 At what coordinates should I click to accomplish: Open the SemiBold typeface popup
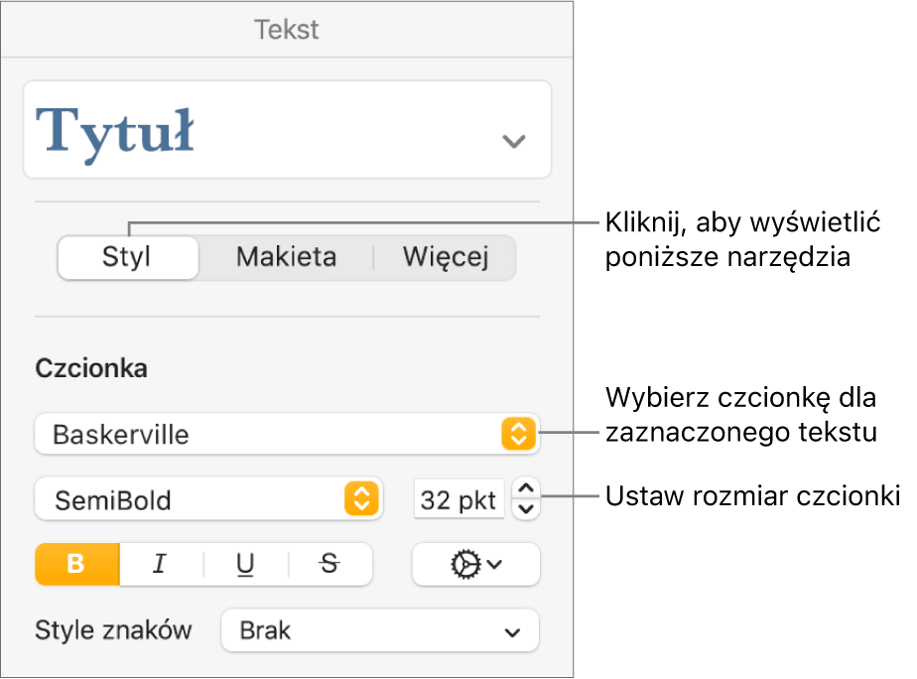[x=208, y=499]
